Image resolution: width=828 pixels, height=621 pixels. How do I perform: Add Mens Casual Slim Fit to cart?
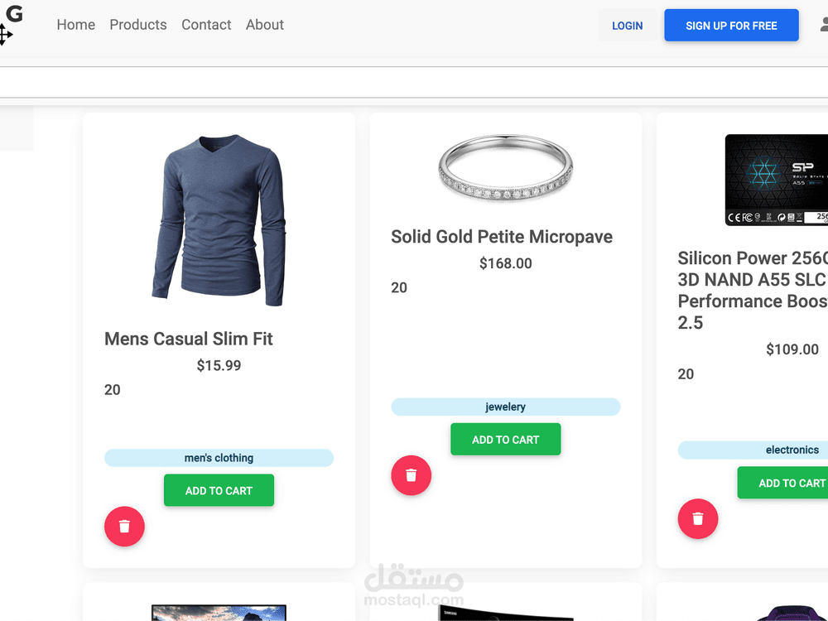pyautogui.click(x=219, y=490)
